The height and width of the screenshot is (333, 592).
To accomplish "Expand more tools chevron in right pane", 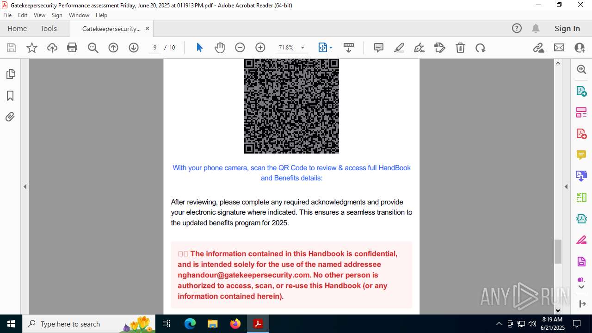I will tap(581, 287).
